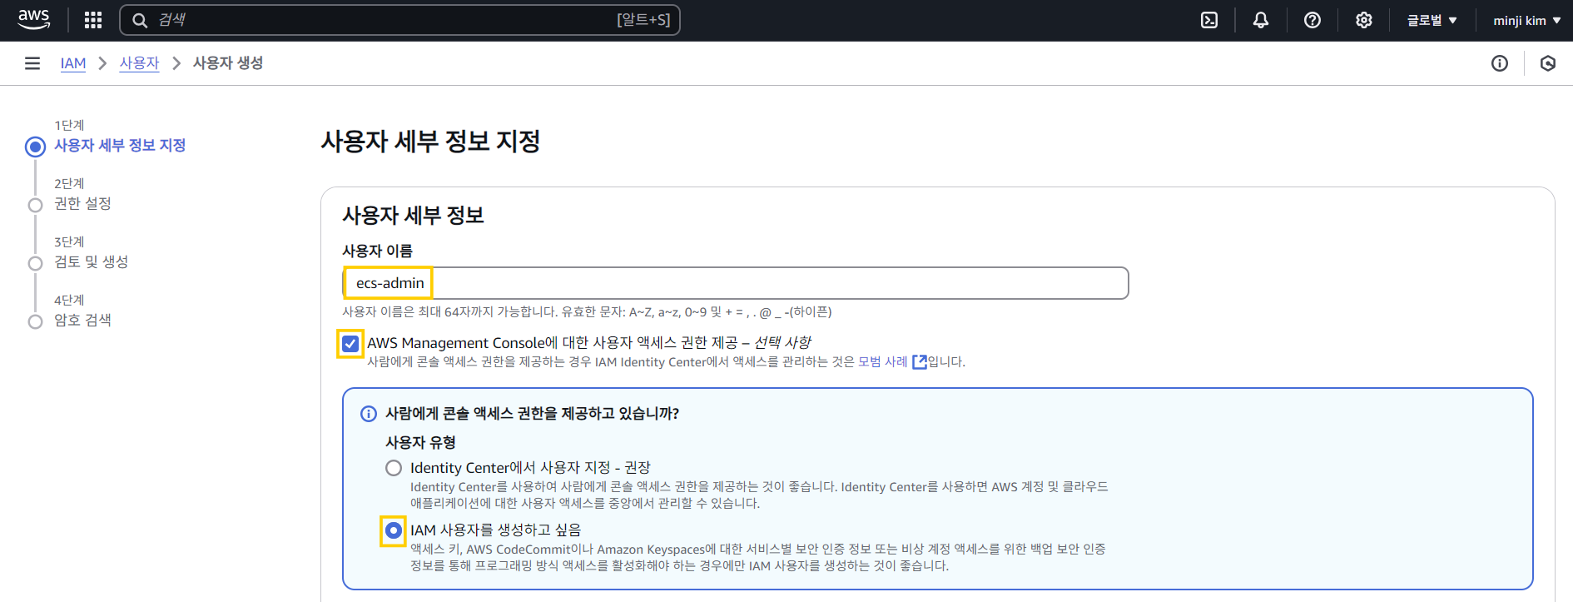Select IAM 사용자를 생성하고 싶음 radio button

(394, 530)
